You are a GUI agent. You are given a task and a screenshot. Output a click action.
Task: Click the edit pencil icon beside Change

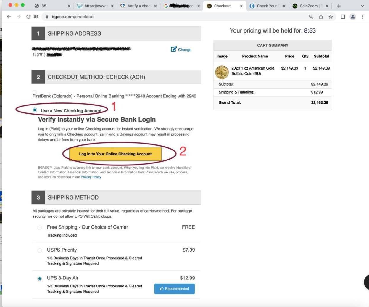coord(174,49)
